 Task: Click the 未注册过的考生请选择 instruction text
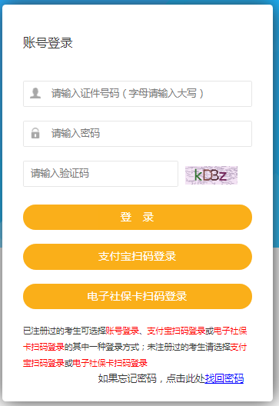(188, 347)
